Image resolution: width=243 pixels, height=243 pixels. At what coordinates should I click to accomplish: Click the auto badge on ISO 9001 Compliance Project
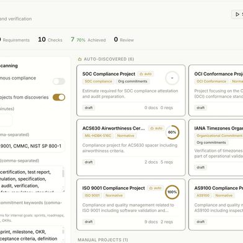pyautogui.click(x=156, y=188)
